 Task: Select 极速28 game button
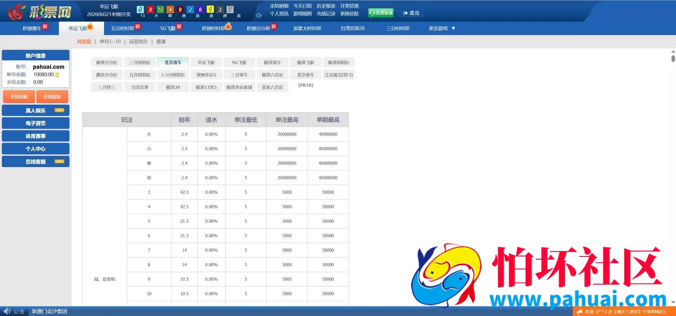click(173, 87)
